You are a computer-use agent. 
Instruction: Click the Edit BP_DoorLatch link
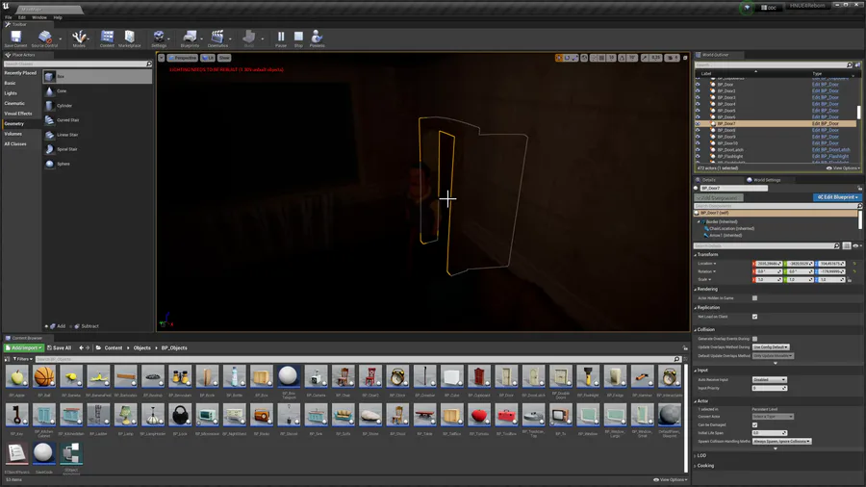831,149
